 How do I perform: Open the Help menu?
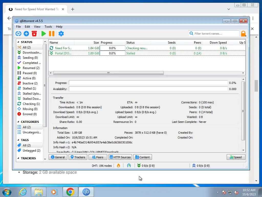[59, 27]
